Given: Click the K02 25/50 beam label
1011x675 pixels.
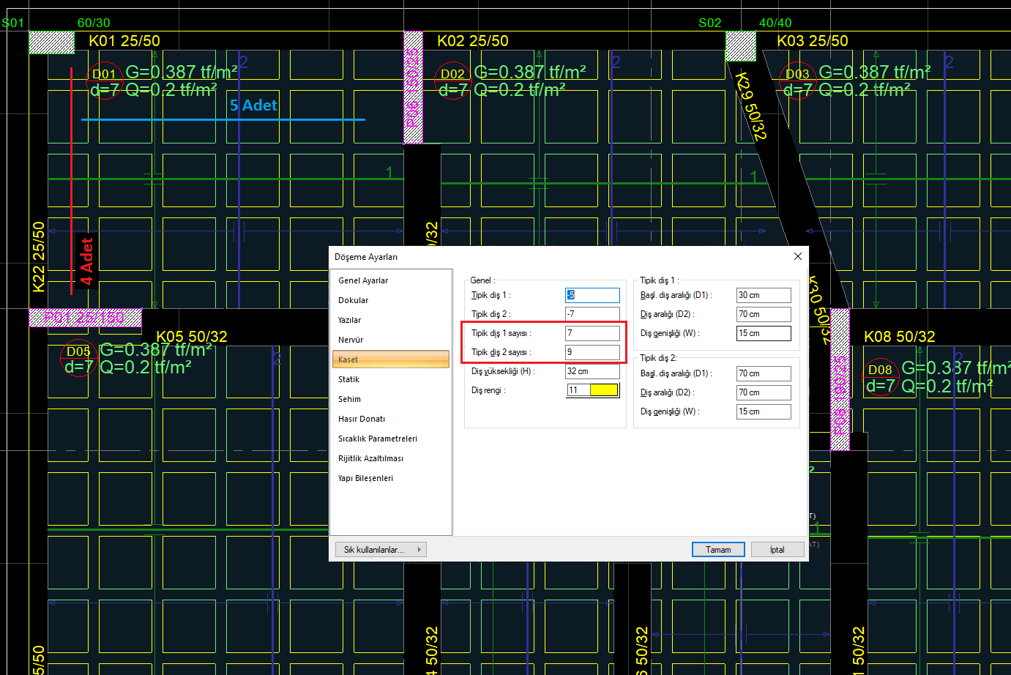Looking at the screenshot, I should coord(473,41).
